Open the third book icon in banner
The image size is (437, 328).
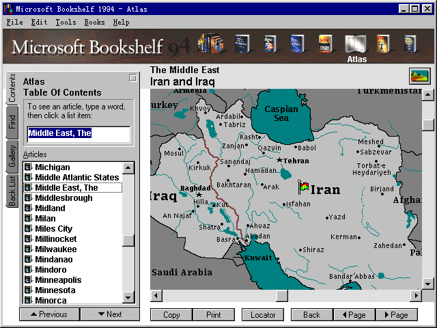point(270,44)
